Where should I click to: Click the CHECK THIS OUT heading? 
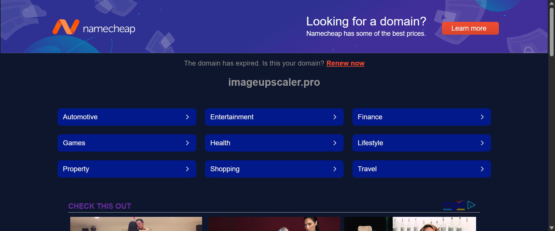coord(100,206)
